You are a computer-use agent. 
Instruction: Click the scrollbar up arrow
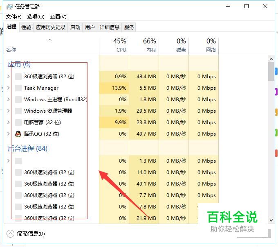tap(271, 59)
